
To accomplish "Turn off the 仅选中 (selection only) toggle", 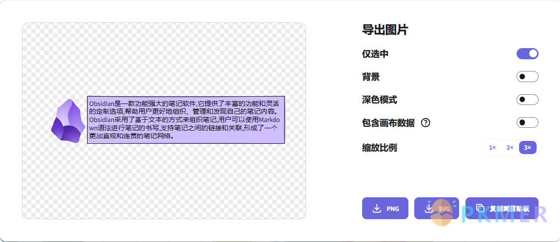I will (527, 54).
